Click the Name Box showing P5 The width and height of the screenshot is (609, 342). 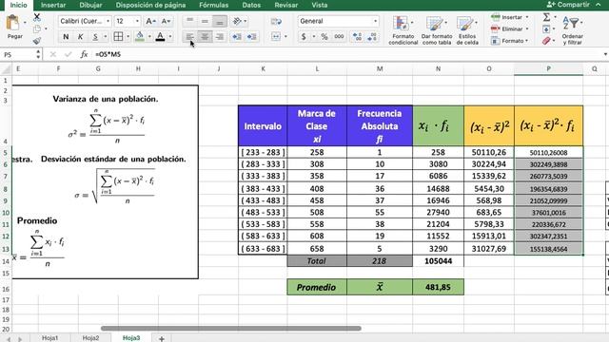(x=19, y=55)
